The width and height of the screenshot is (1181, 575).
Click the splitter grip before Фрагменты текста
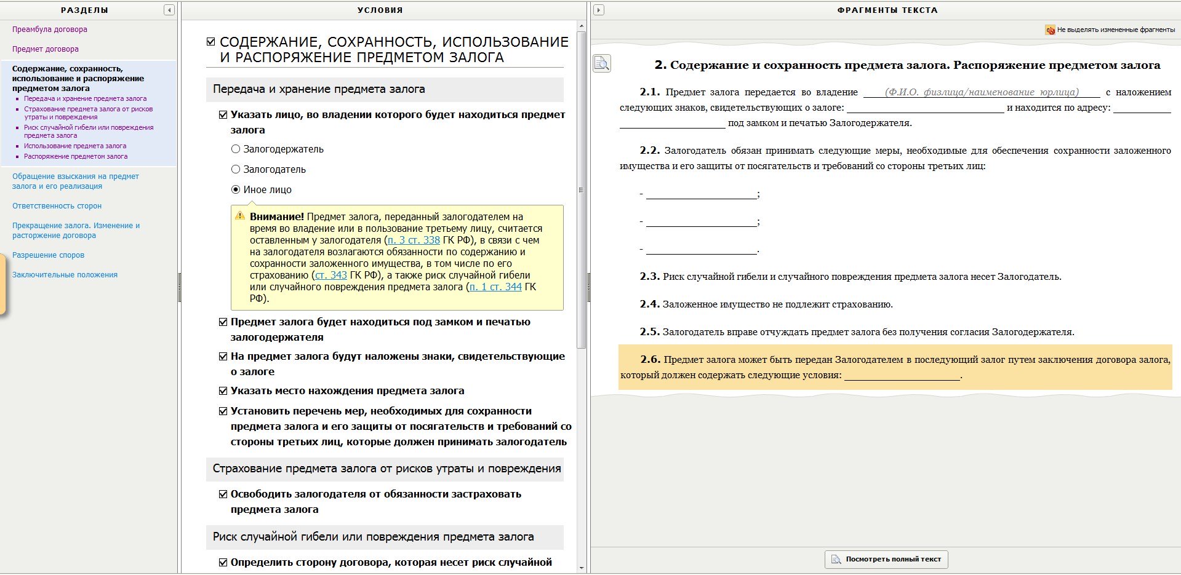pyautogui.click(x=589, y=287)
